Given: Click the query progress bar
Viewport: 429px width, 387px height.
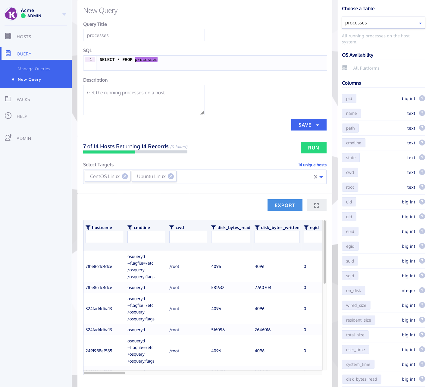Looking at the screenshot, I should (135, 152).
